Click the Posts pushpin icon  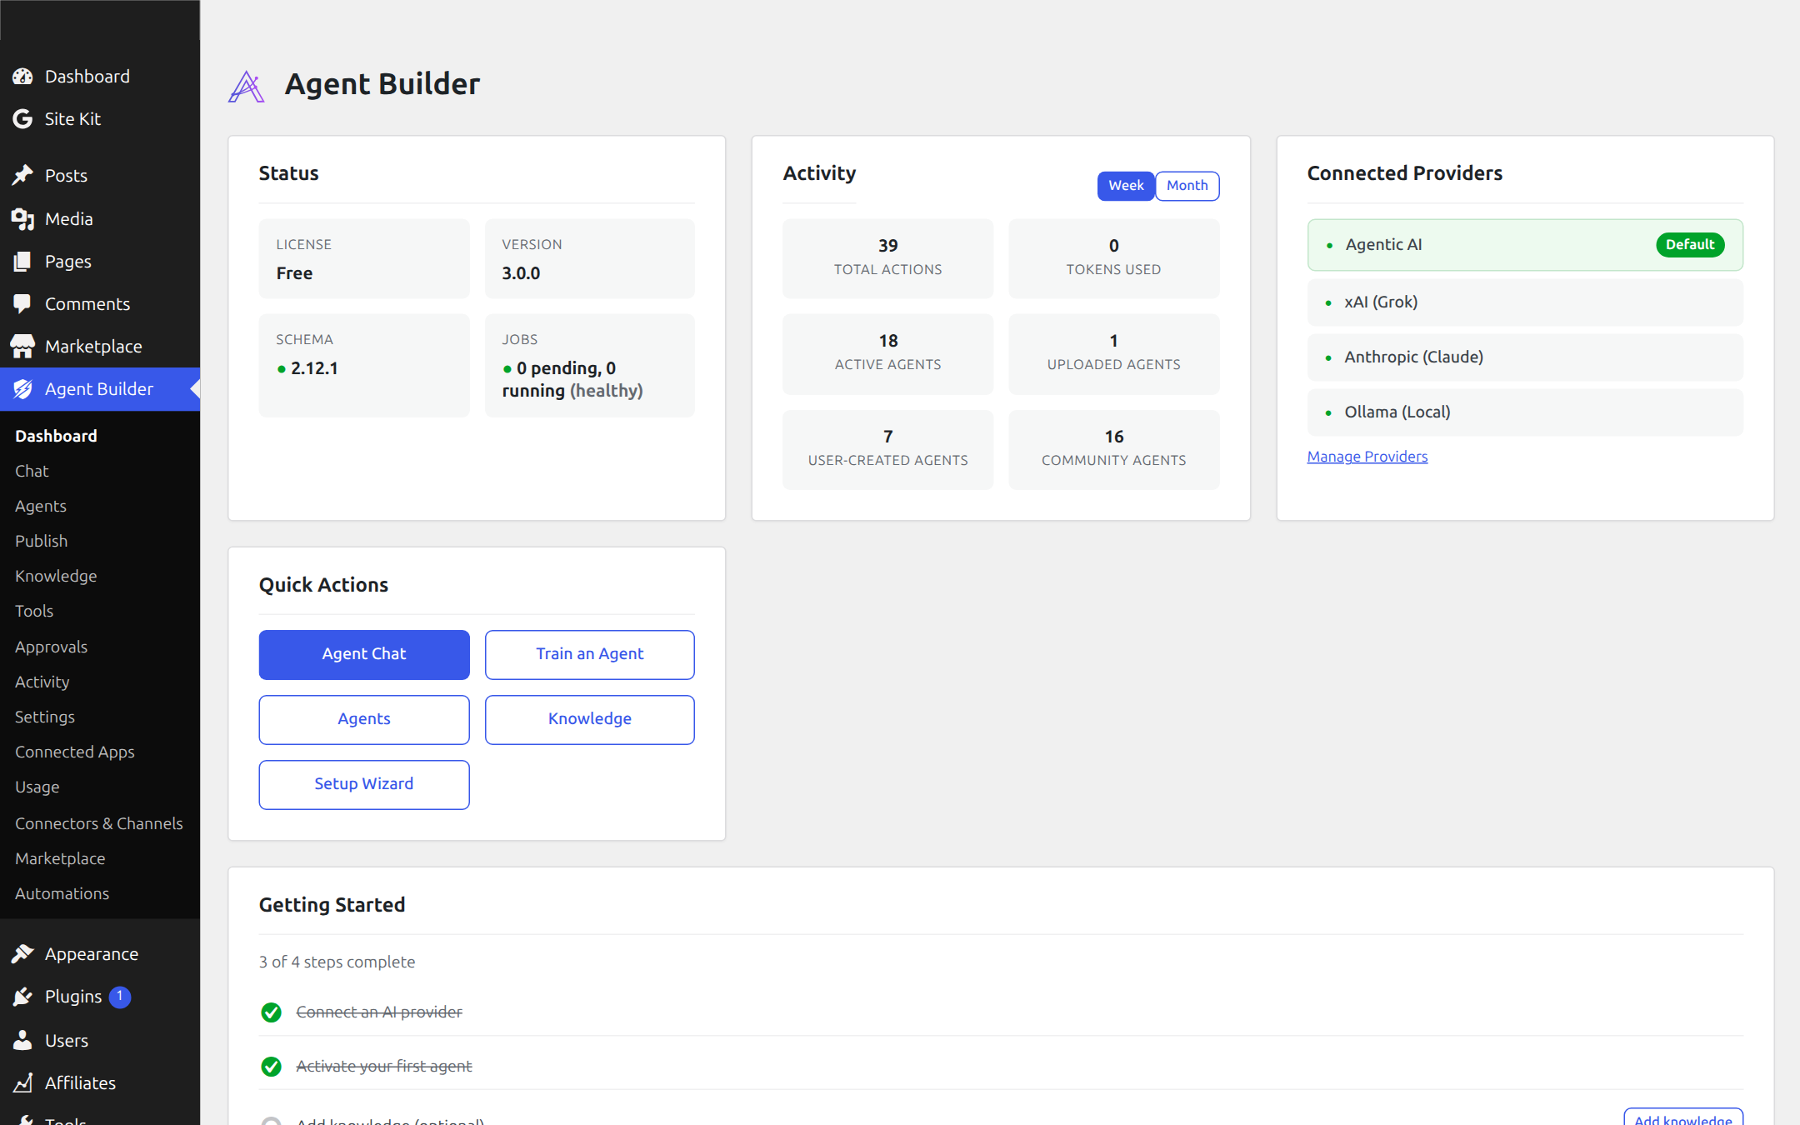click(x=22, y=176)
